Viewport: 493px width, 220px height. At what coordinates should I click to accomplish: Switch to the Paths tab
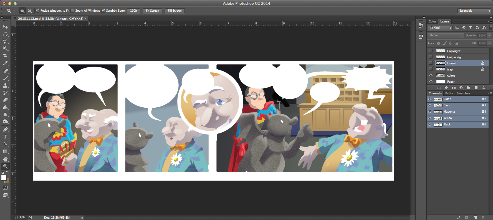tap(449, 93)
